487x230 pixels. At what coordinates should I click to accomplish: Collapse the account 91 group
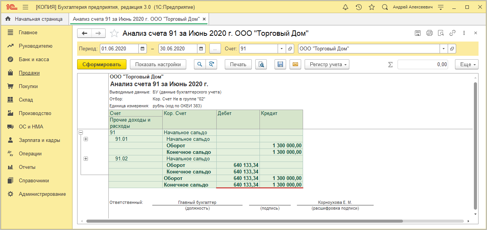(81, 132)
